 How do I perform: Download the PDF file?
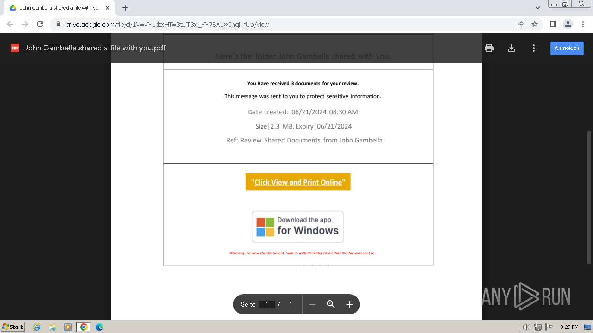pos(511,48)
